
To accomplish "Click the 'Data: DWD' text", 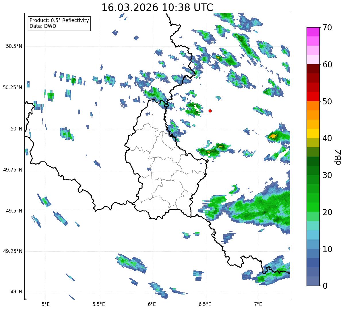I will click(x=43, y=26).
